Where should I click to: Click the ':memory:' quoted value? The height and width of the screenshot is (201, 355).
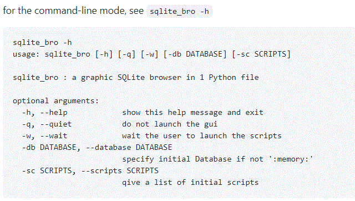click(291, 159)
